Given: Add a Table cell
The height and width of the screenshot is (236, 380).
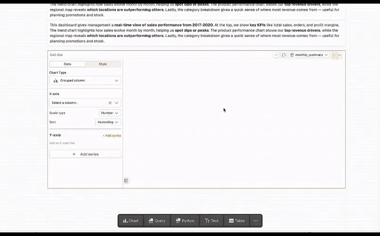Looking at the screenshot, I should [237, 221].
